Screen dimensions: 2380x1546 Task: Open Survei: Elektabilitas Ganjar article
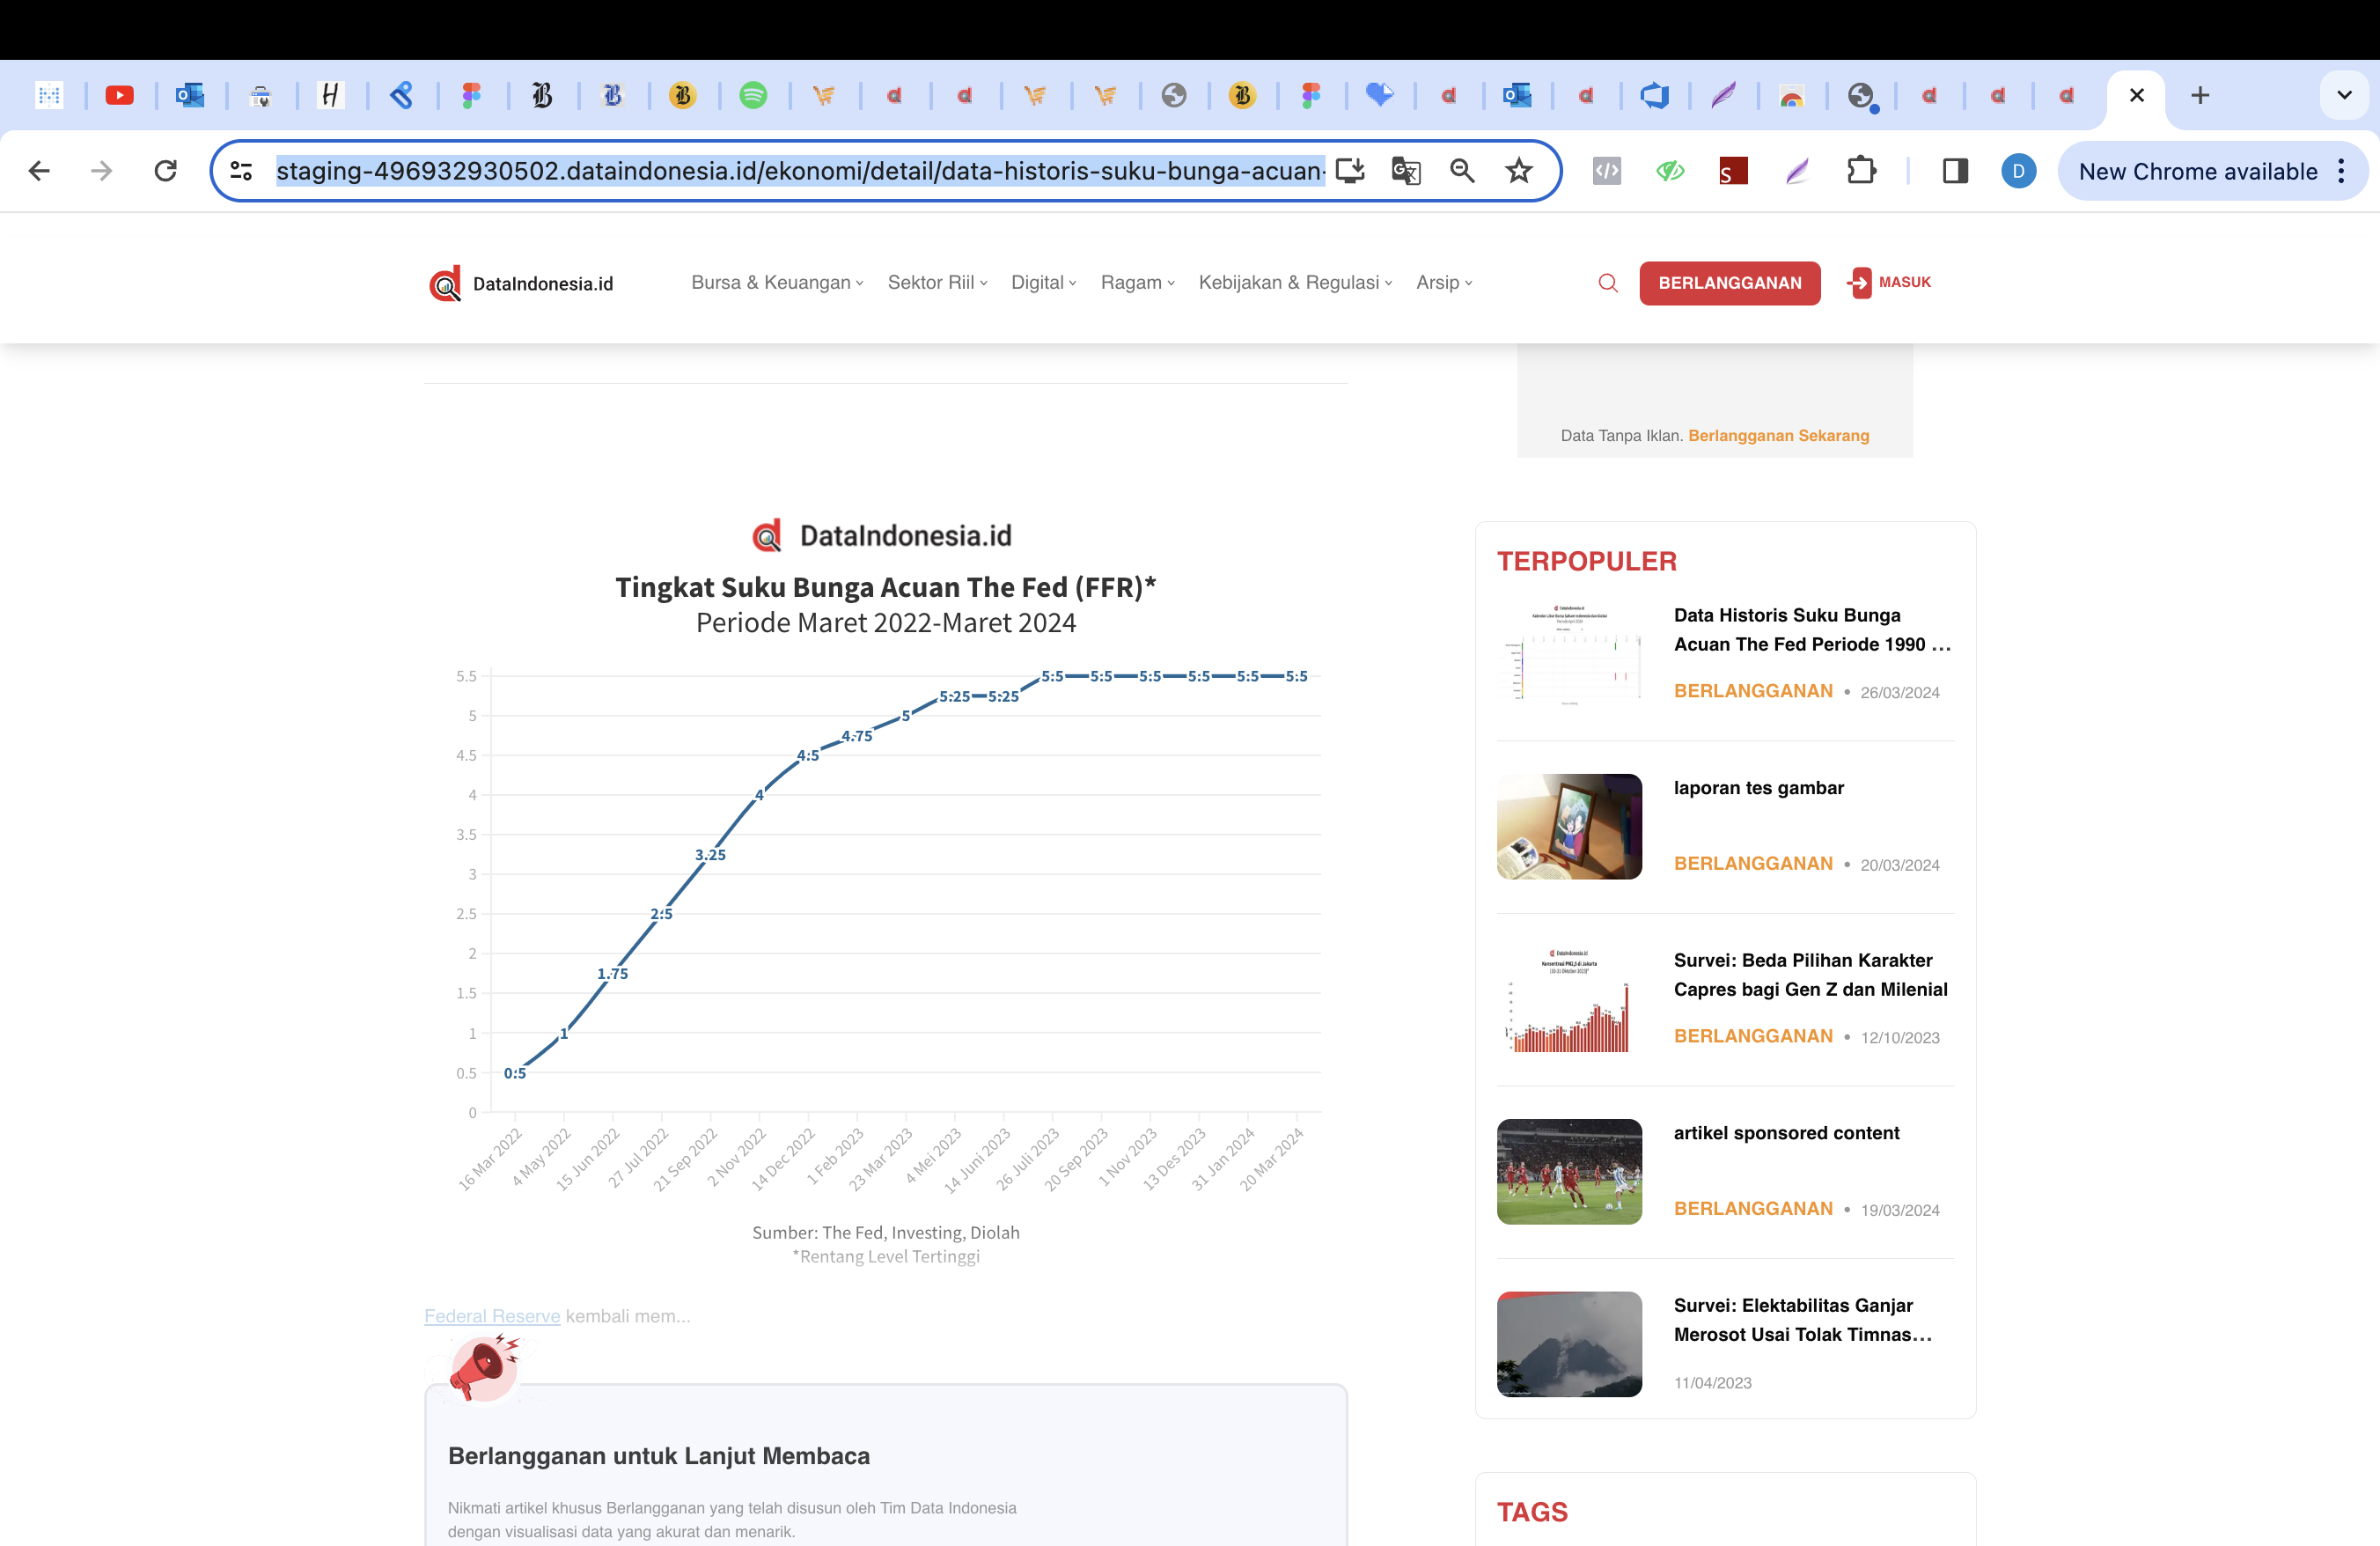pos(1803,1320)
